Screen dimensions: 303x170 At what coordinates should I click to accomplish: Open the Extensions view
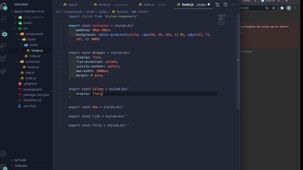click(x=3, y=58)
